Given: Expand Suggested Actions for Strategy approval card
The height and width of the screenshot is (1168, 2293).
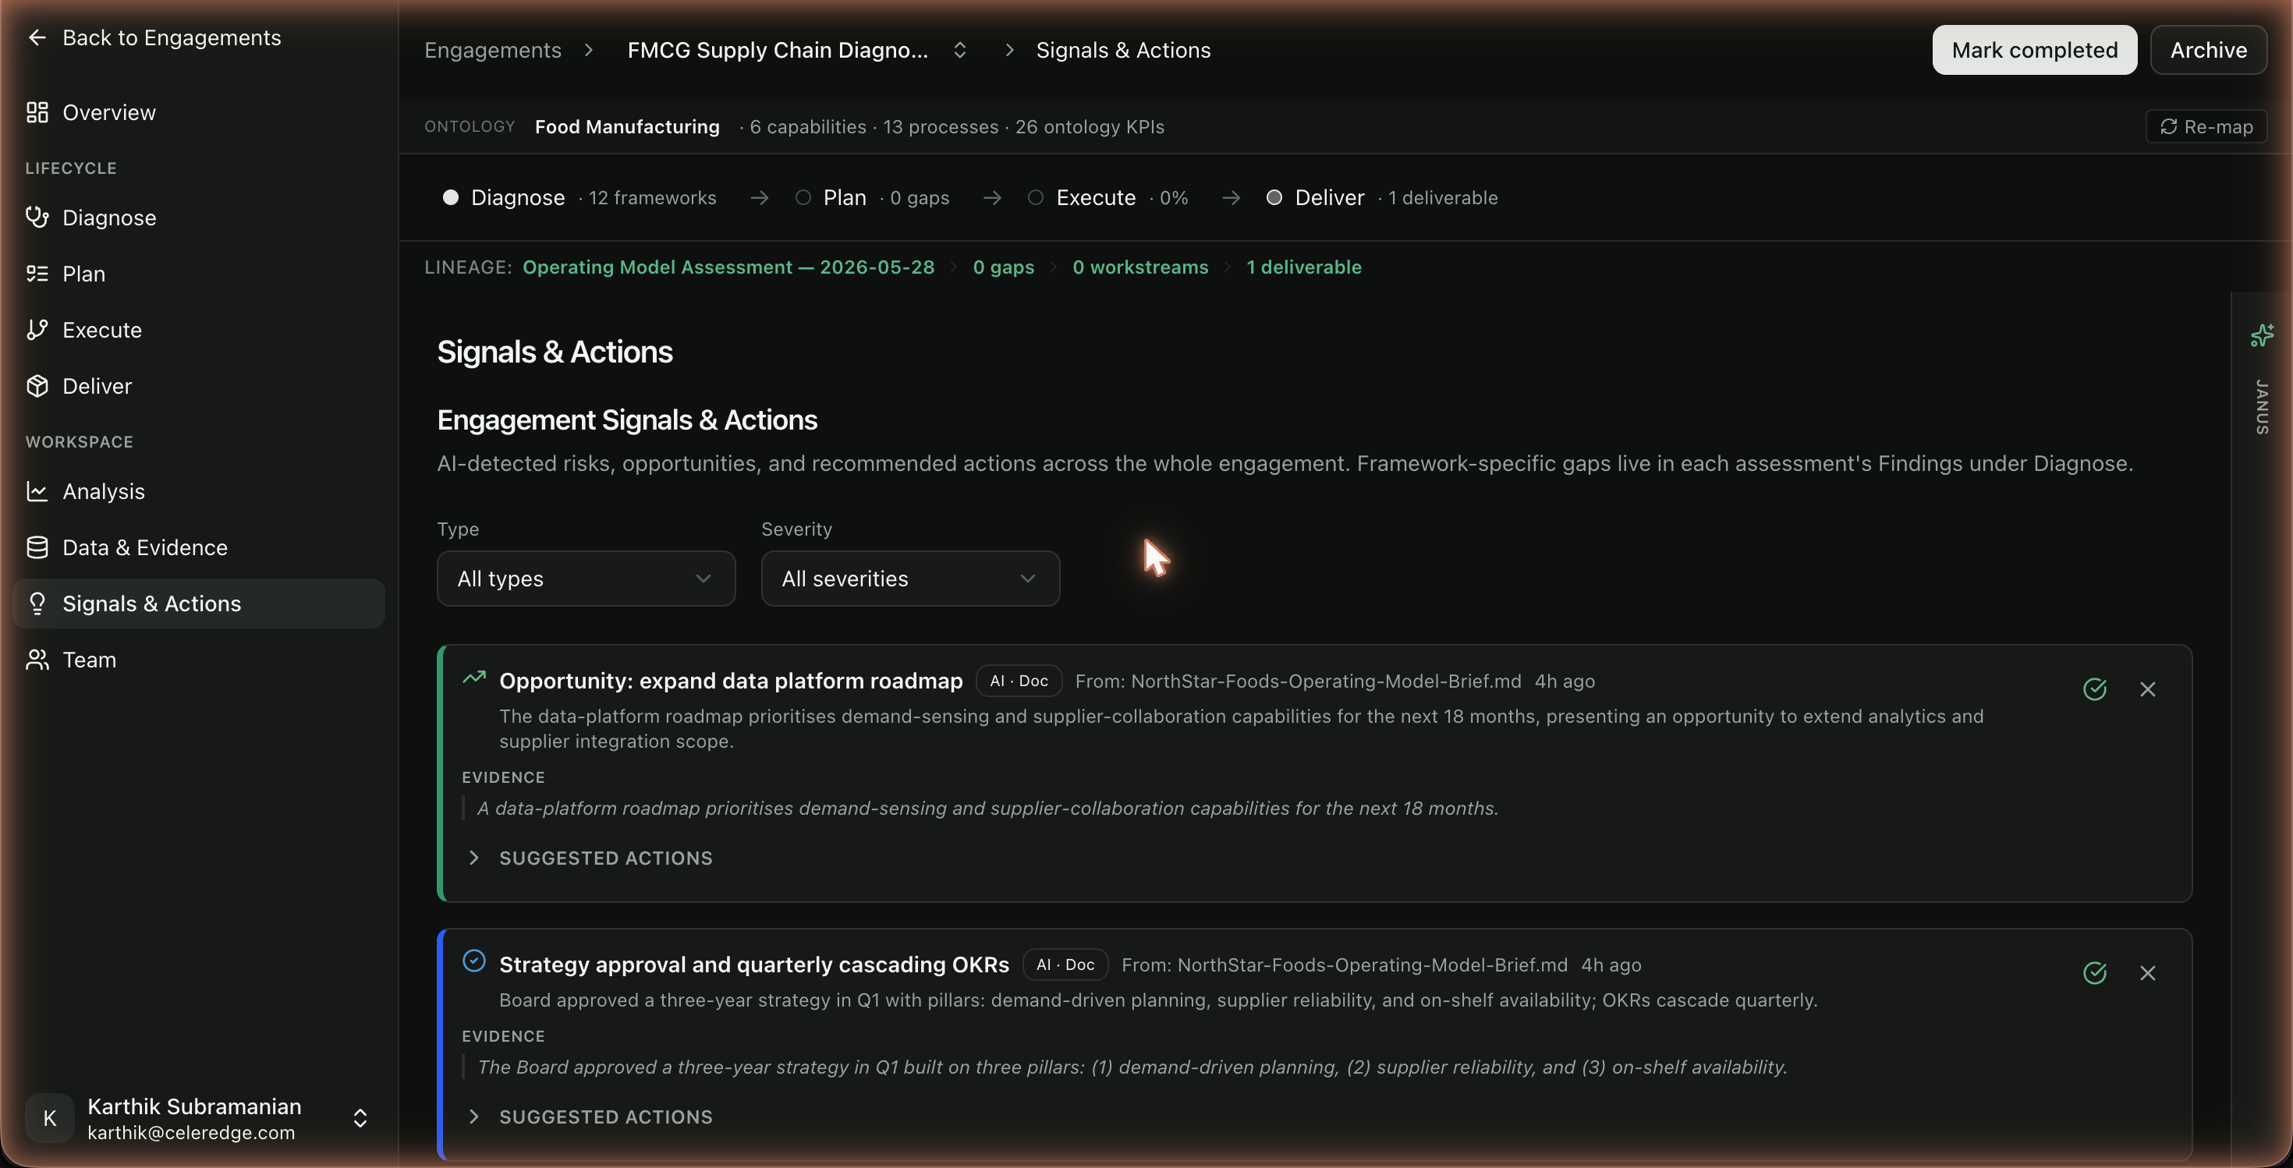Looking at the screenshot, I should (590, 1117).
